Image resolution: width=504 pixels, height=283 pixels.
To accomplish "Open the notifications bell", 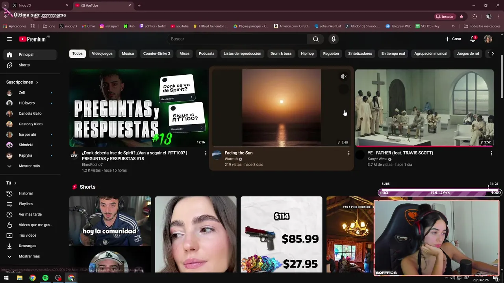I will (473, 39).
